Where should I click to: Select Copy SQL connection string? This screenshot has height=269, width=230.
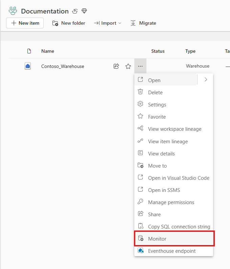pos(174,227)
